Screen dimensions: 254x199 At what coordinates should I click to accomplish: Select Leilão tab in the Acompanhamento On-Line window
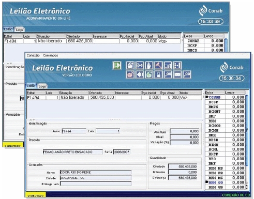(8, 29)
